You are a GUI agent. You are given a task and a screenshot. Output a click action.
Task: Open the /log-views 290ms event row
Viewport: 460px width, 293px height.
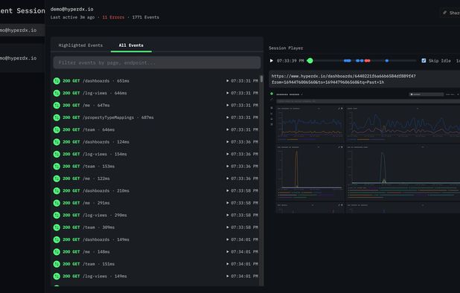pyautogui.click(x=156, y=215)
